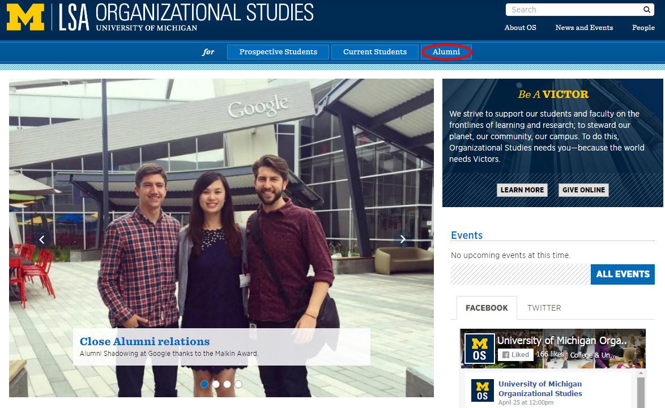Select the third carousel dot indicator
Viewport: 665px width, 408px height.
pos(227,384)
